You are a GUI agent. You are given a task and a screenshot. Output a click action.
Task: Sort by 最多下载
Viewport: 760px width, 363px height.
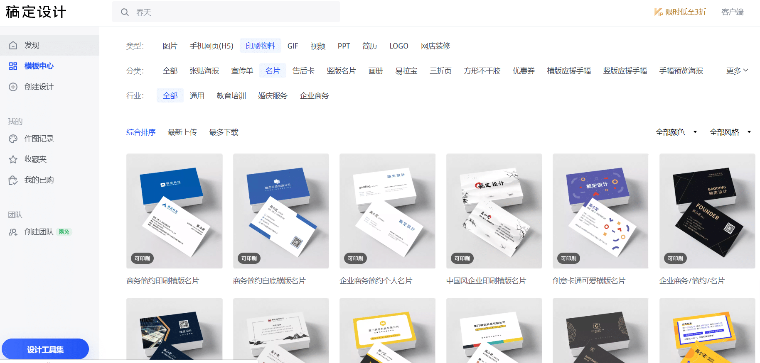[x=224, y=132]
